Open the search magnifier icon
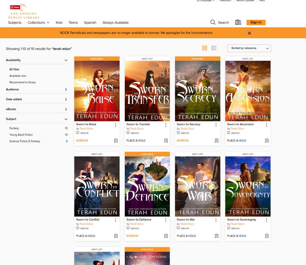This screenshot has width=306, height=265. coord(213,22)
